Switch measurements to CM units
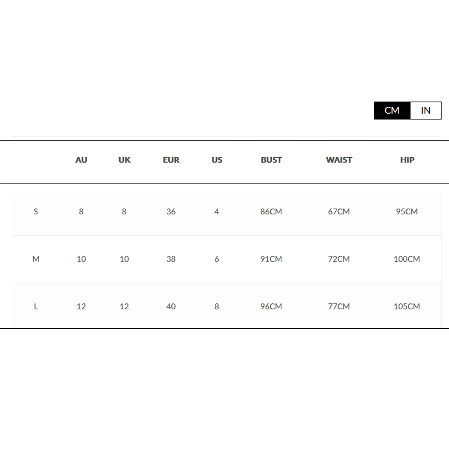The image size is (449, 449). [x=392, y=111]
